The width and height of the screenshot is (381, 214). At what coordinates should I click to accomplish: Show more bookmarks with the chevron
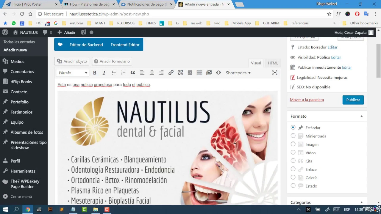pos(335,23)
